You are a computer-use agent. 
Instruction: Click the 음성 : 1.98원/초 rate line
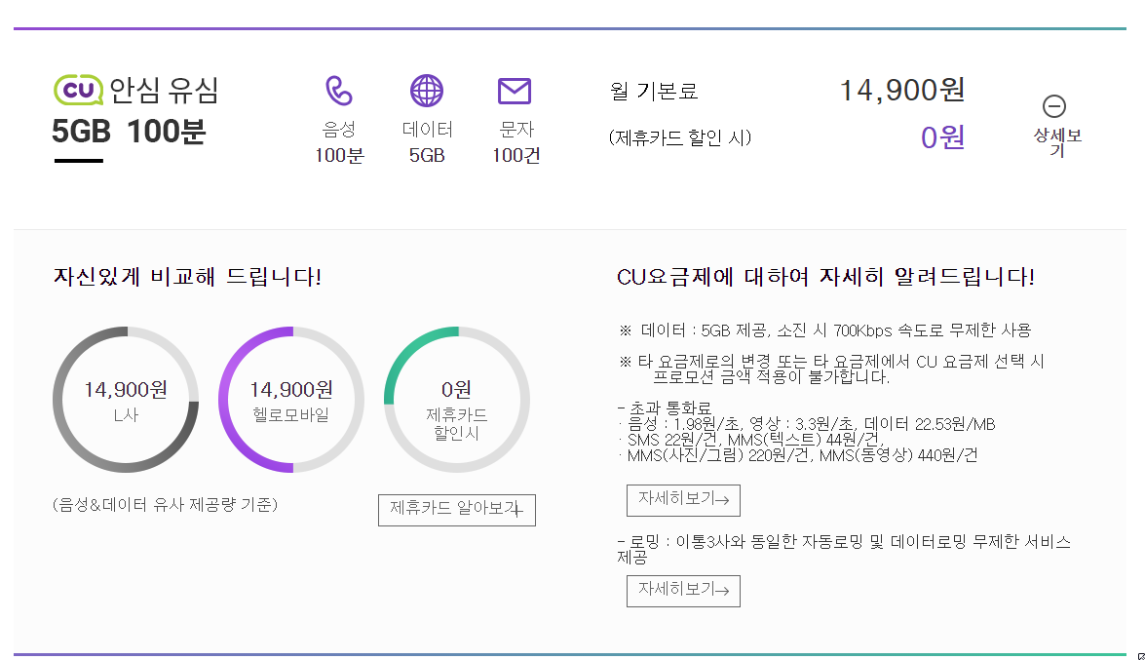coord(806,424)
